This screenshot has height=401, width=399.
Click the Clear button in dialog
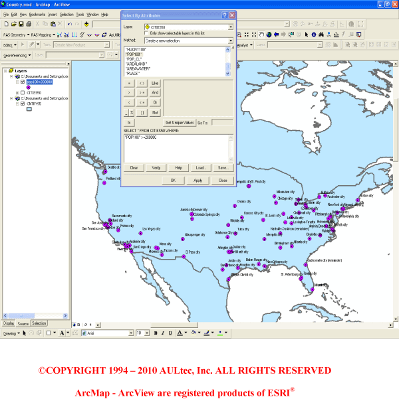click(134, 168)
